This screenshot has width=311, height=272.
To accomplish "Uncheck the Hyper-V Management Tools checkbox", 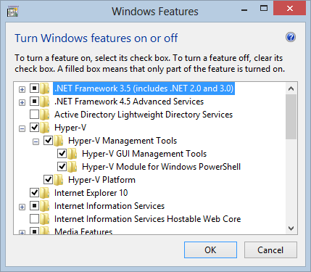I will coord(48,141).
